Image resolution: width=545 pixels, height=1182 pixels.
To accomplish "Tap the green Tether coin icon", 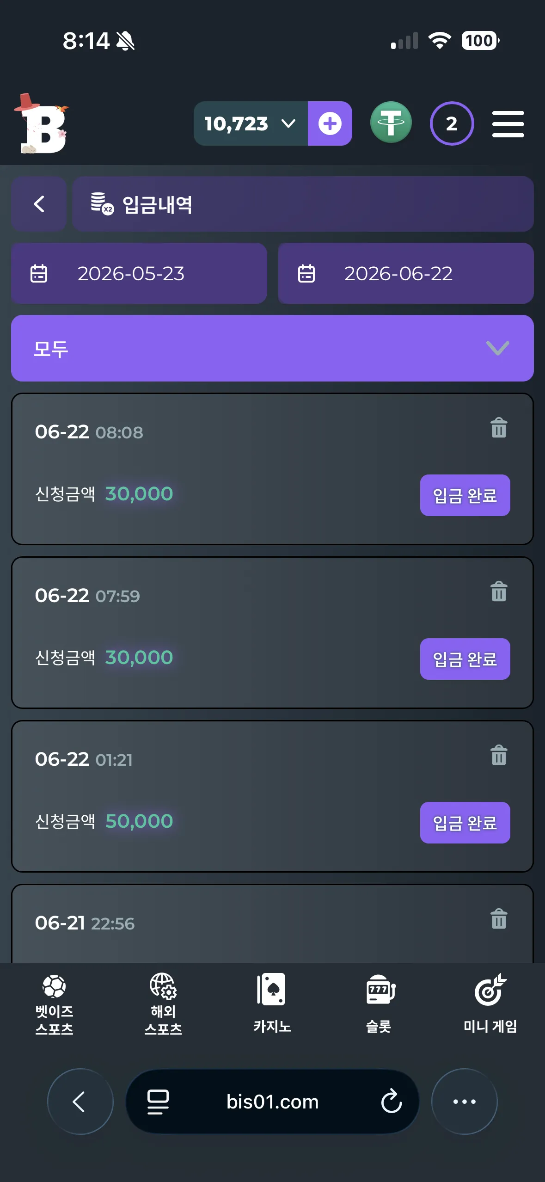I will pos(391,123).
